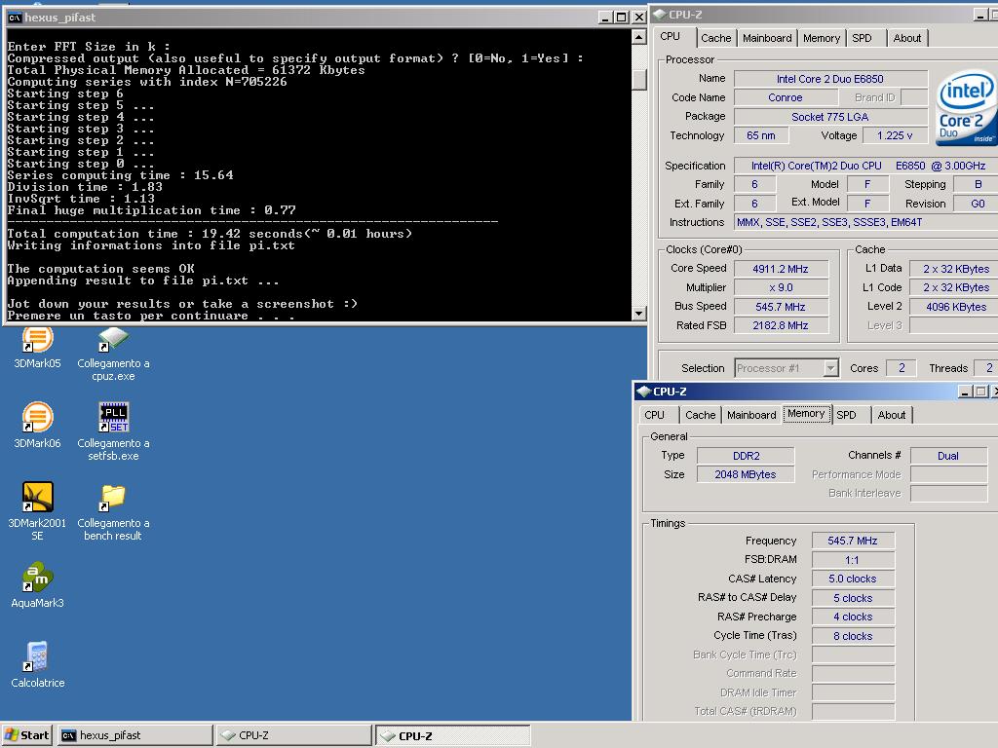998x748 pixels.
Task: Click the console scrollbar thumb
Action: coord(639,80)
